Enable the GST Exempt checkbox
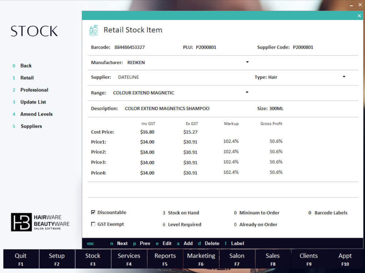 93,224
